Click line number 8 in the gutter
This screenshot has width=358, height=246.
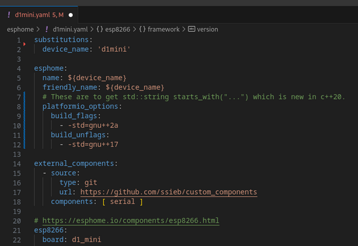19,107
